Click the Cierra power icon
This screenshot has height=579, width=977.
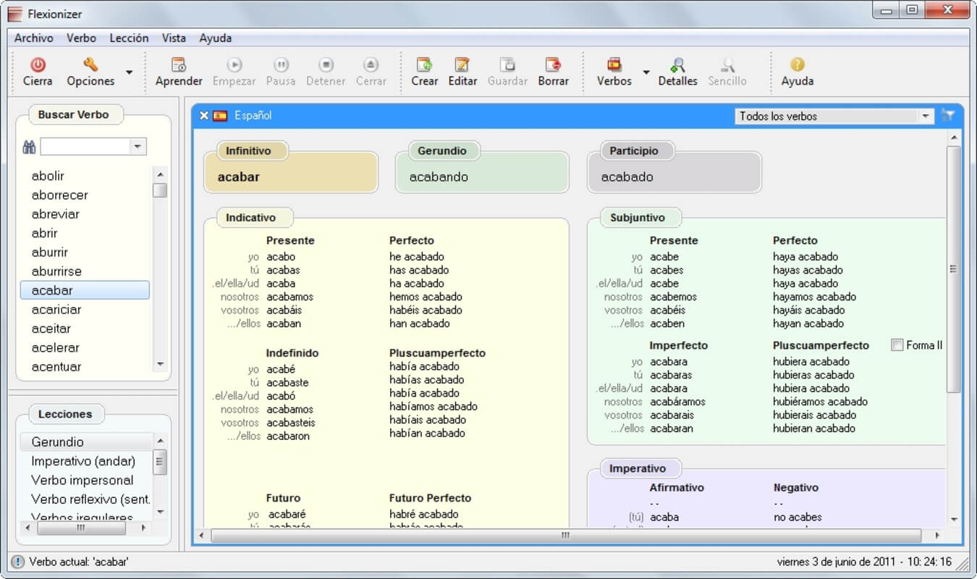38,65
